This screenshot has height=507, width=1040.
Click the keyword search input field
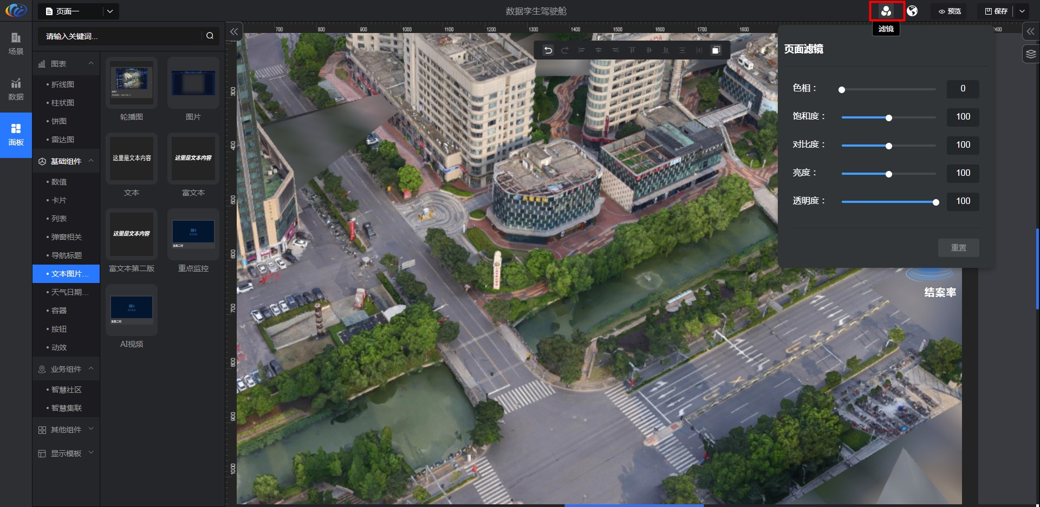tap(122, 36)
